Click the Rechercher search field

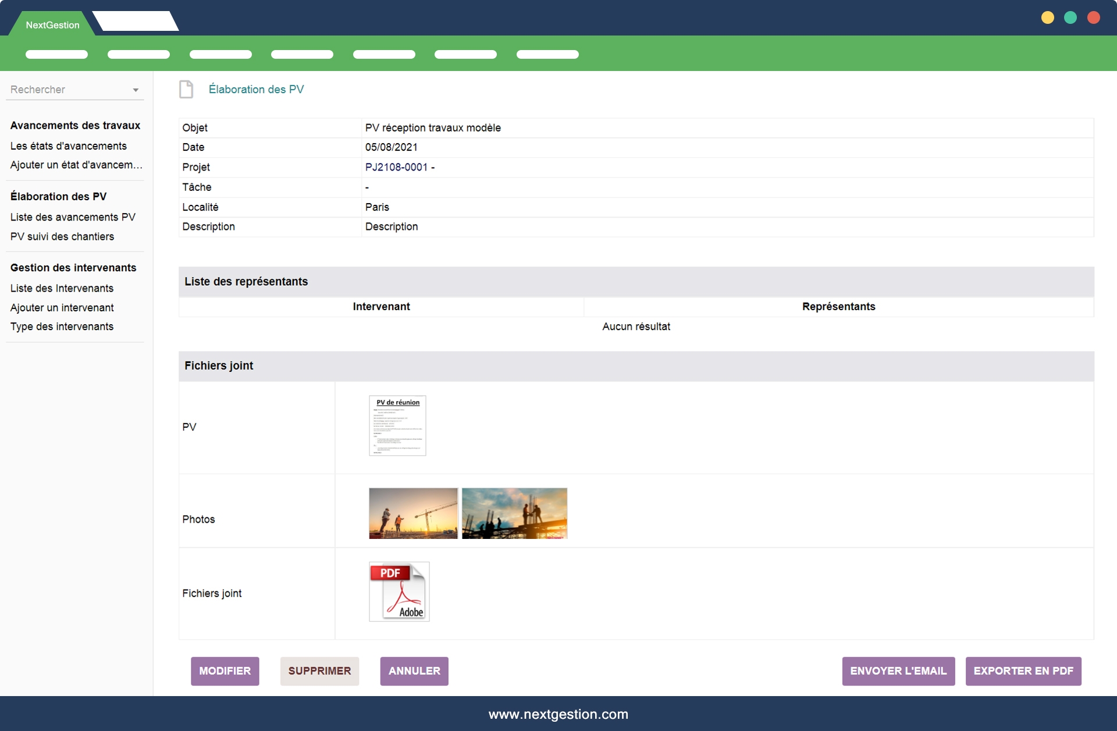[64, 90]
